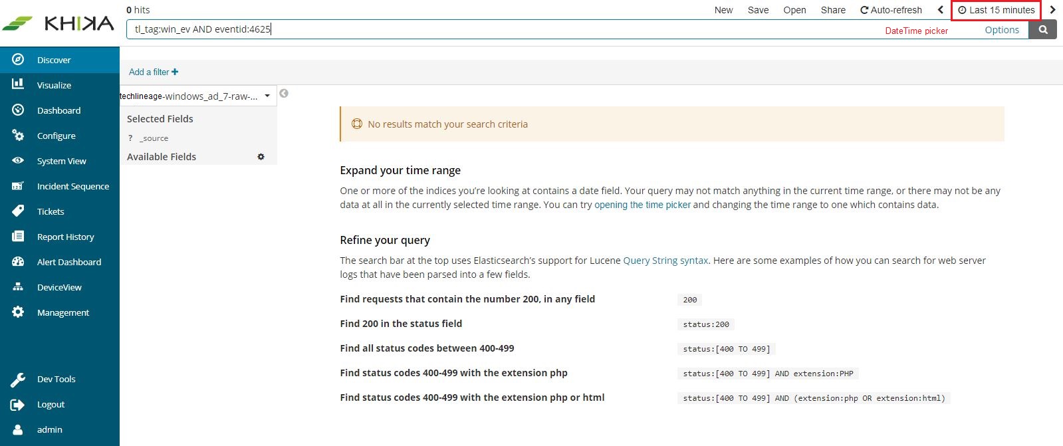Step time range forward with right chevron
Viewport: 1063px width, 446px height.
1052,10
